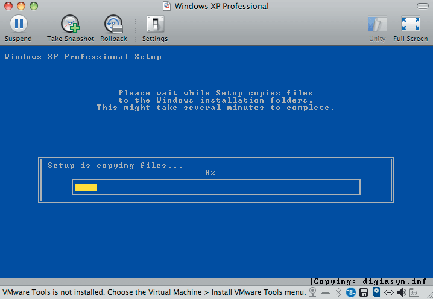The image size is (433, 299).
Task: Take a snapshot of the virtual machine
Action: pos(71,28)
